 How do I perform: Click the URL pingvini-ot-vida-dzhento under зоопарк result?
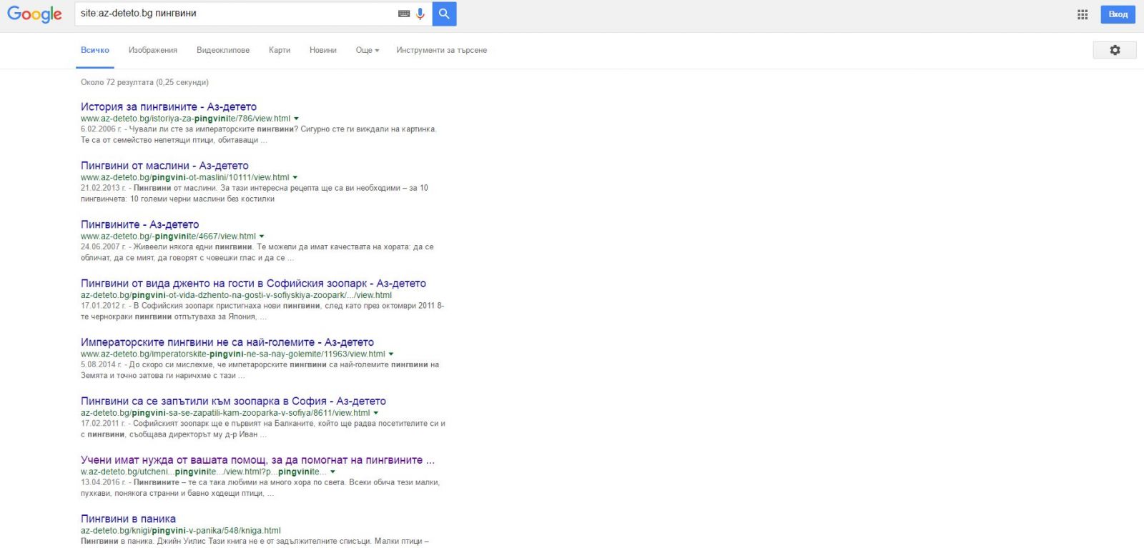(236, 295)
